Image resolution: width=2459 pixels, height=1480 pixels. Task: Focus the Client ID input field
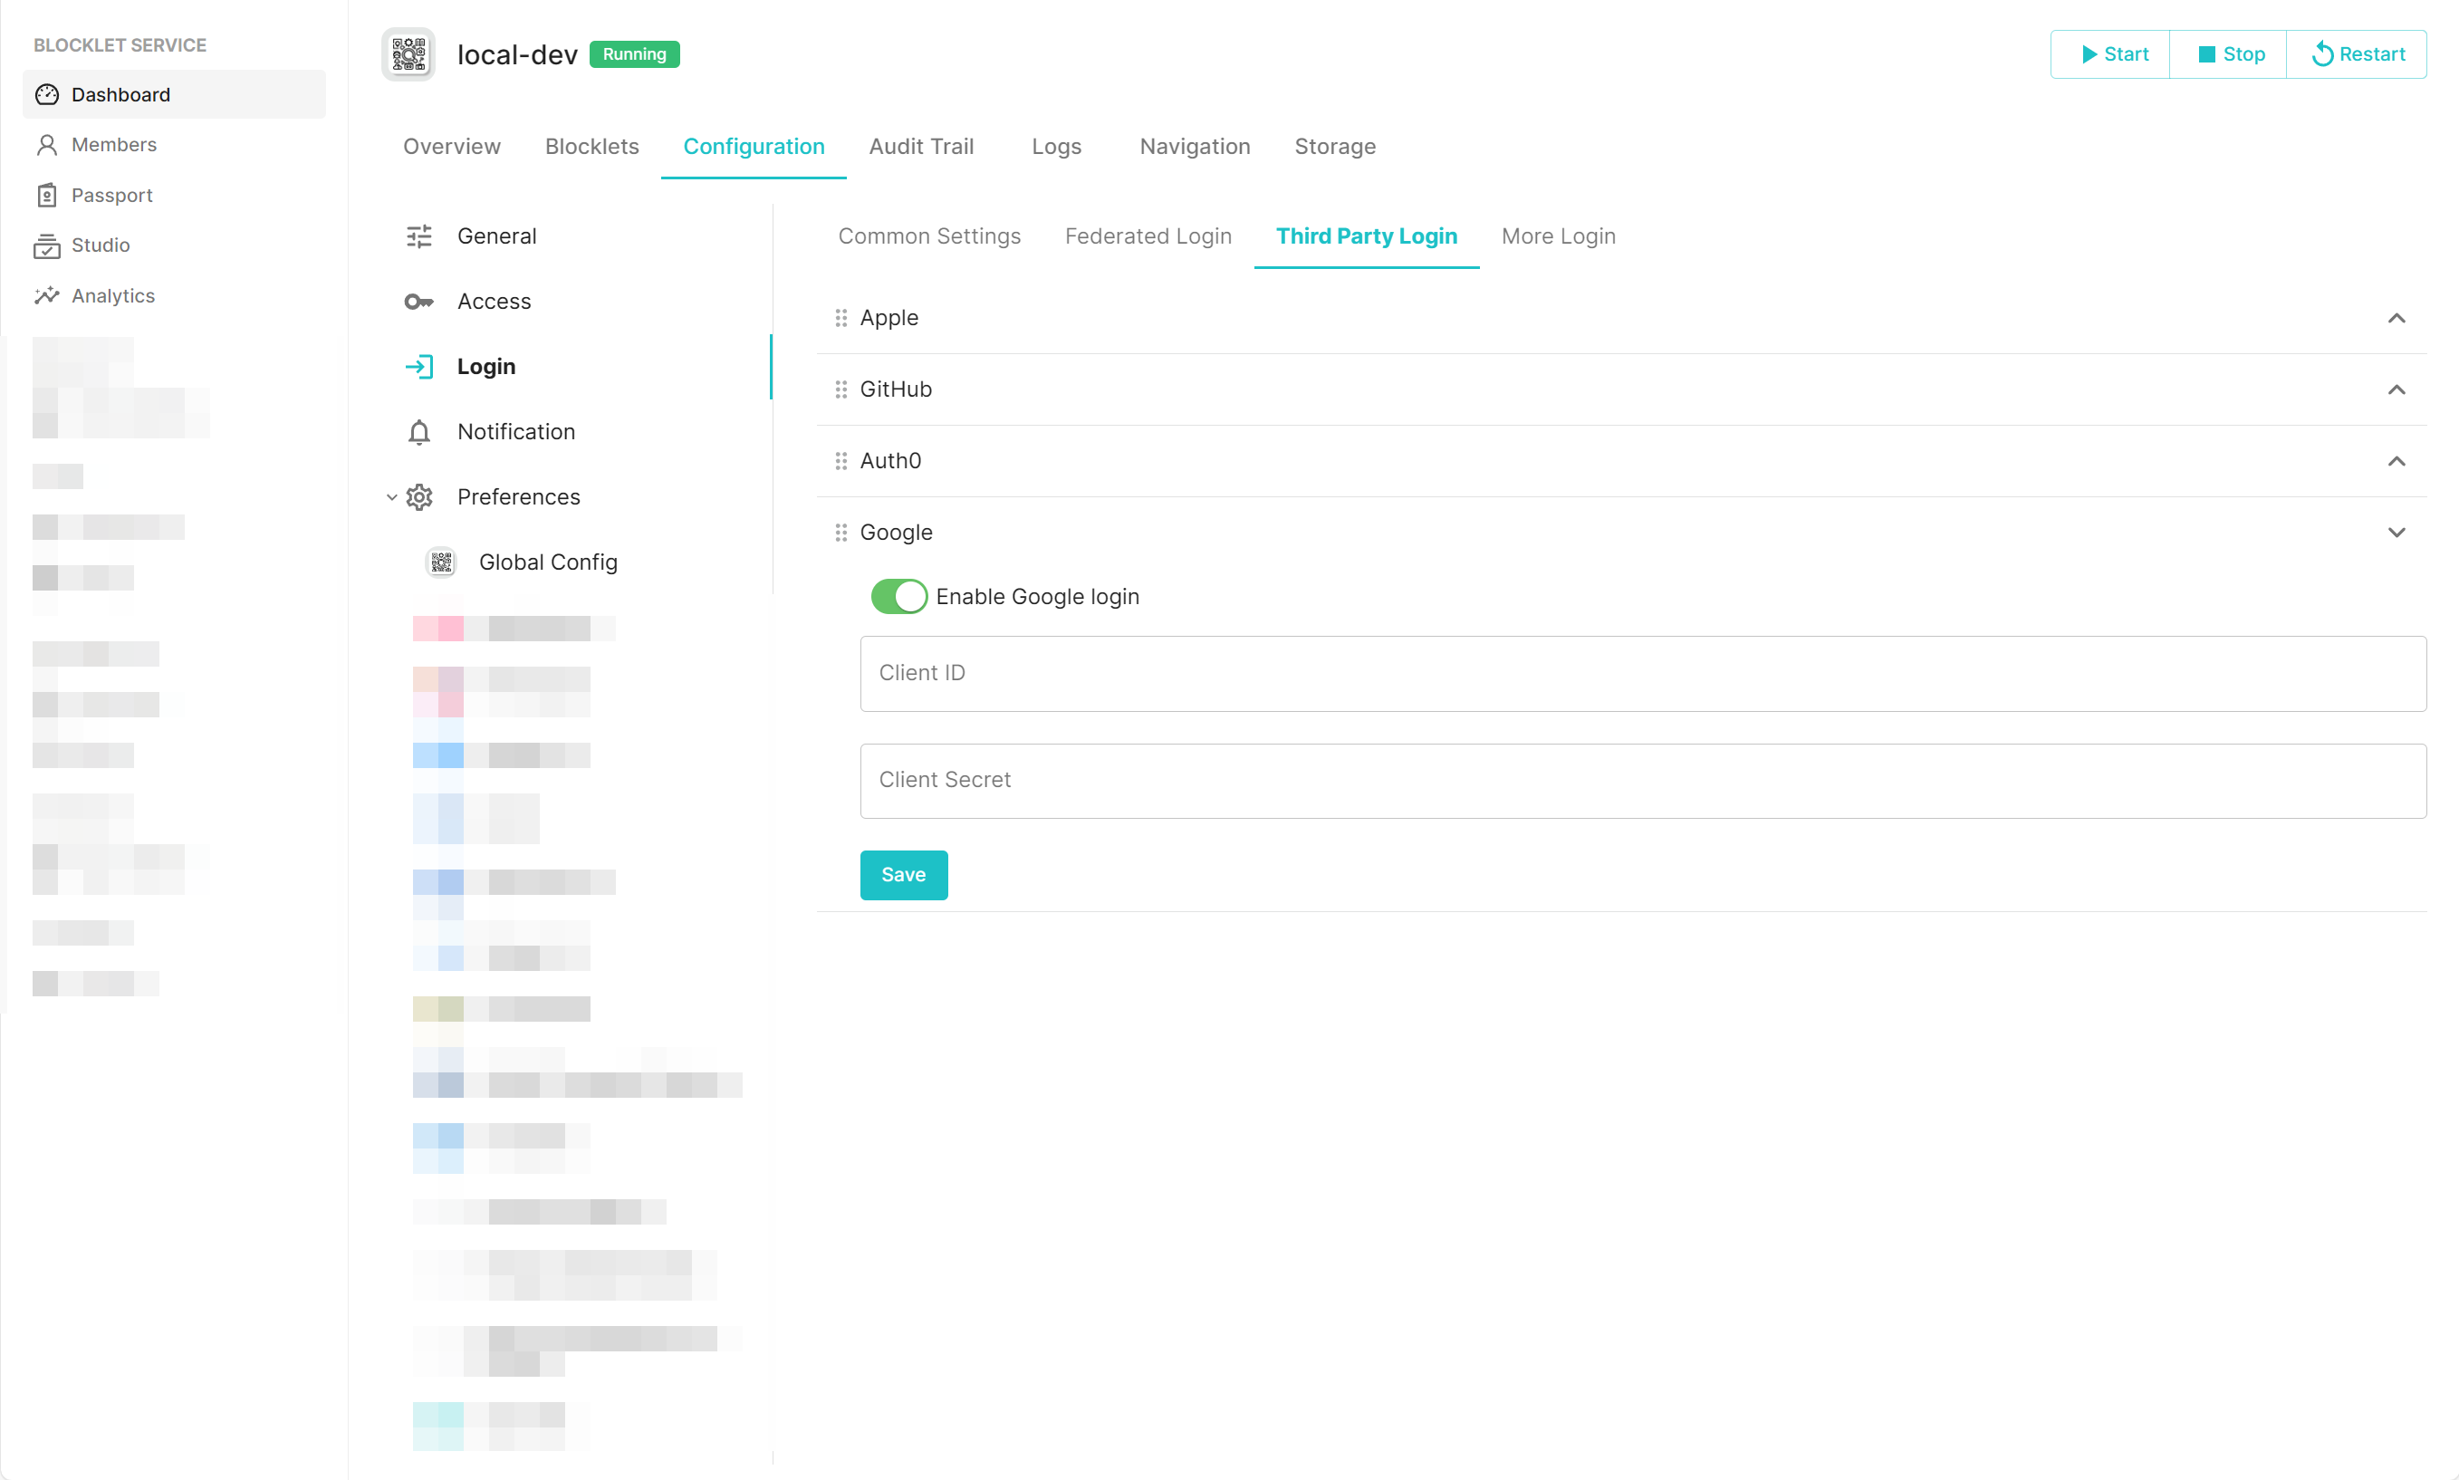point(1642,673)
